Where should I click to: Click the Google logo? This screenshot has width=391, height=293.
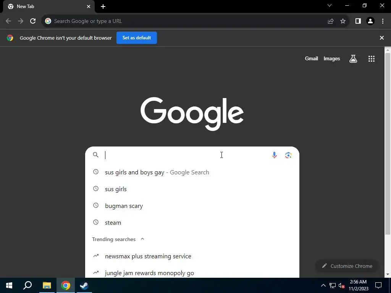[192, 114]
